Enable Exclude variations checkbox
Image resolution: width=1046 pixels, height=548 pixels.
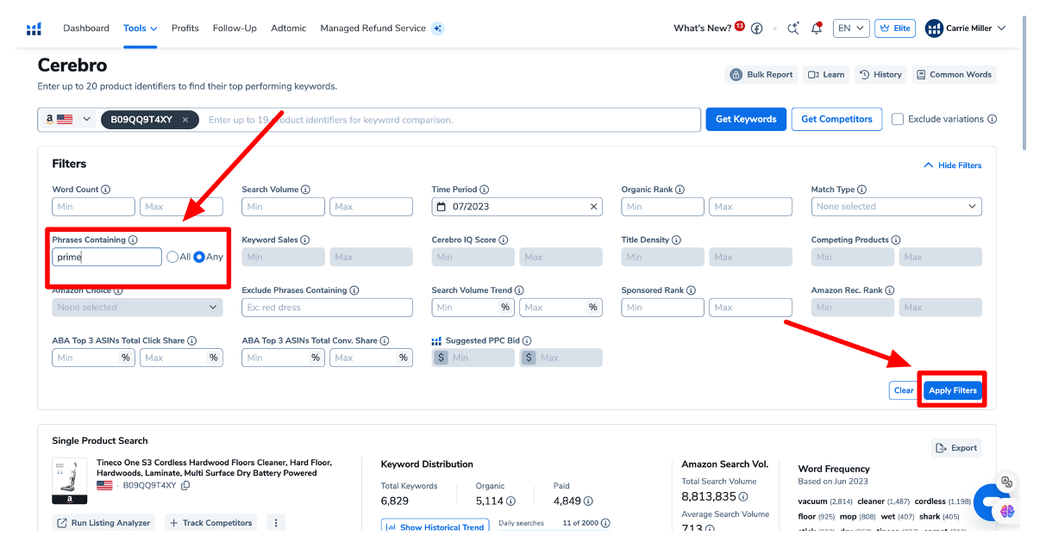(x=898, y=120)
